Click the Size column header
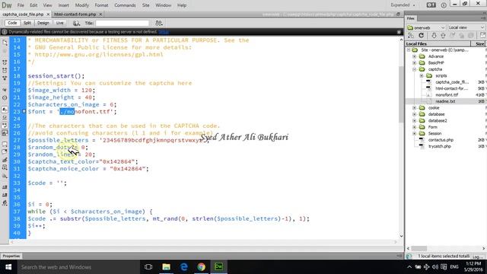The width and height of the screenshot is (487, 274). (479, 44)
